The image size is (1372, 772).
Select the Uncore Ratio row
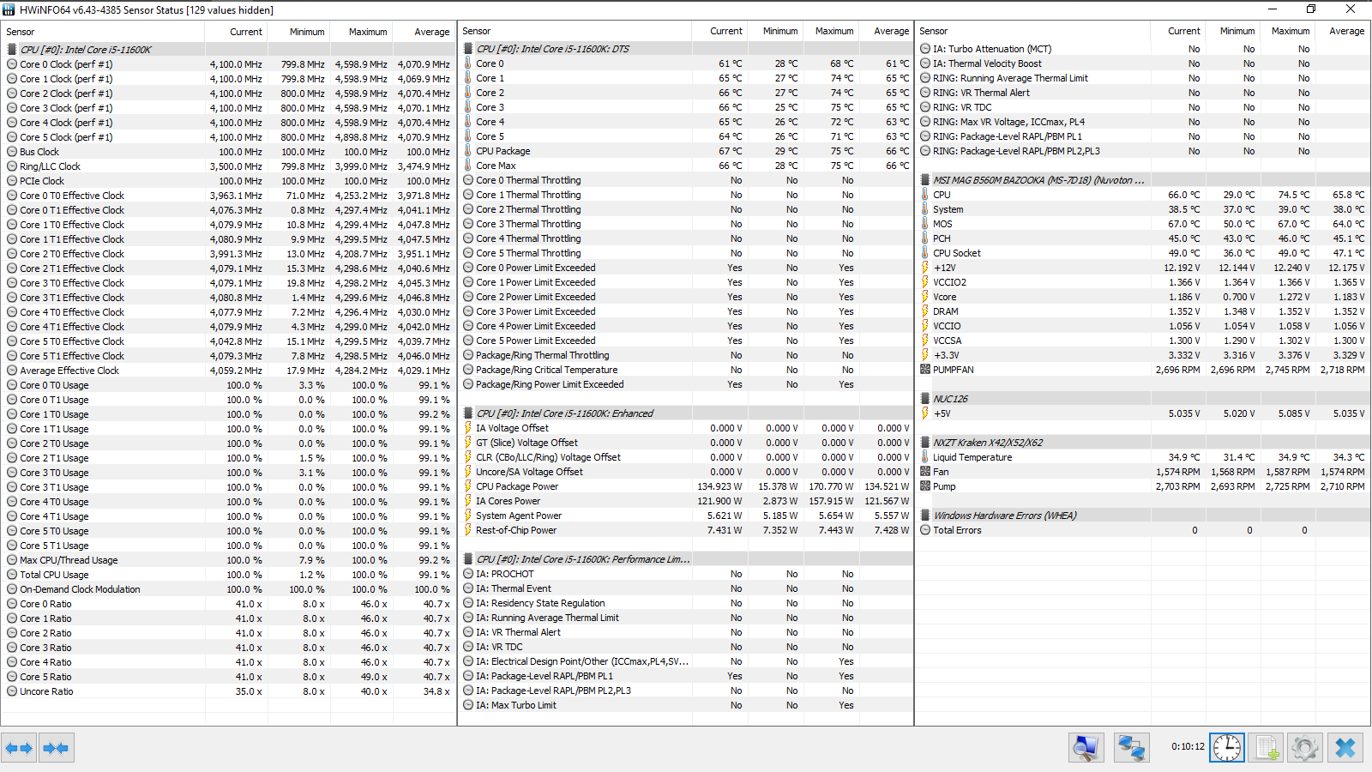[x=228, y=691]
